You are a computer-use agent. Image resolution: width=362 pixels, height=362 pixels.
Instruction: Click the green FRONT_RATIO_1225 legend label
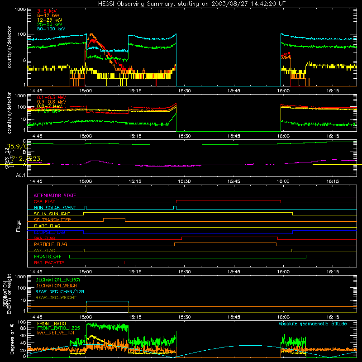(x=59, y=329)
